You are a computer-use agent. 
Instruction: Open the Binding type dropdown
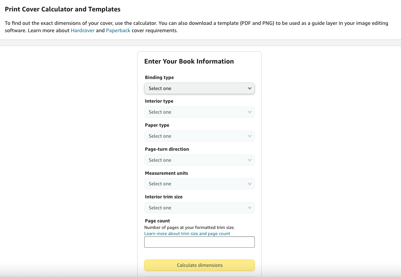(199, 88)
